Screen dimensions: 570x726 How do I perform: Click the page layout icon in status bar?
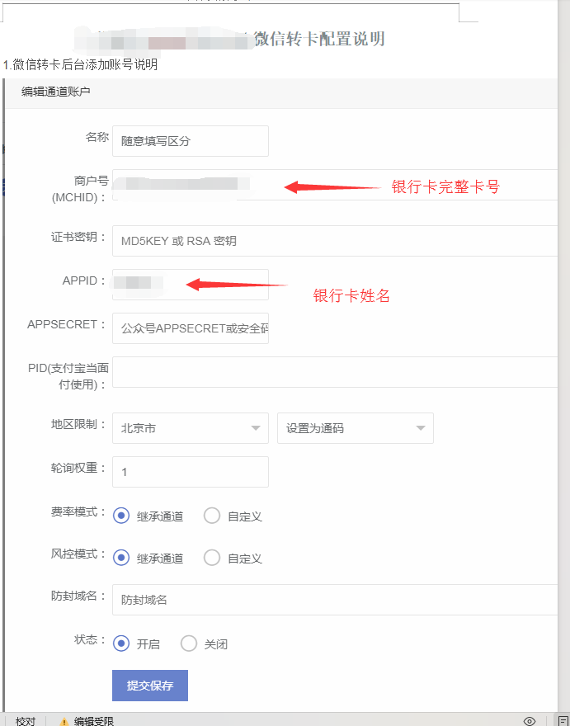[563, 720]
